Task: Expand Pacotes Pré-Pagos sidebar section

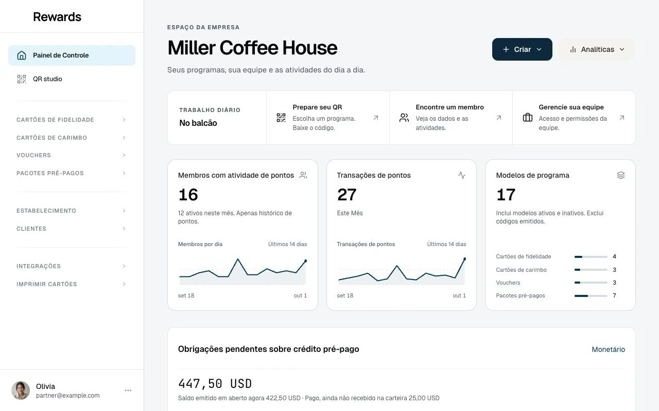Action: point(72,173)
